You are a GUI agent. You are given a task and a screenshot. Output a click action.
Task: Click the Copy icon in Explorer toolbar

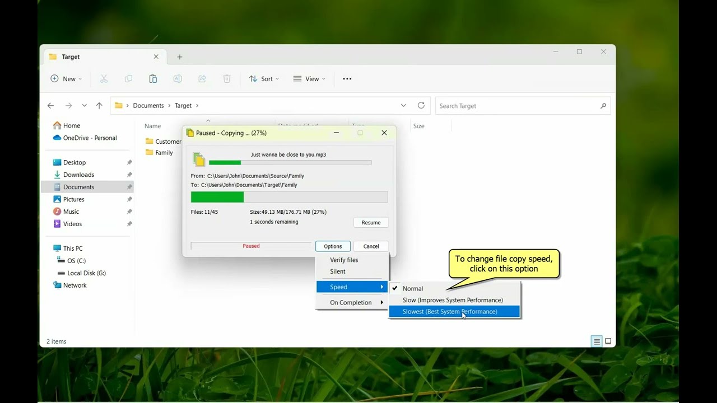point(128,79)
